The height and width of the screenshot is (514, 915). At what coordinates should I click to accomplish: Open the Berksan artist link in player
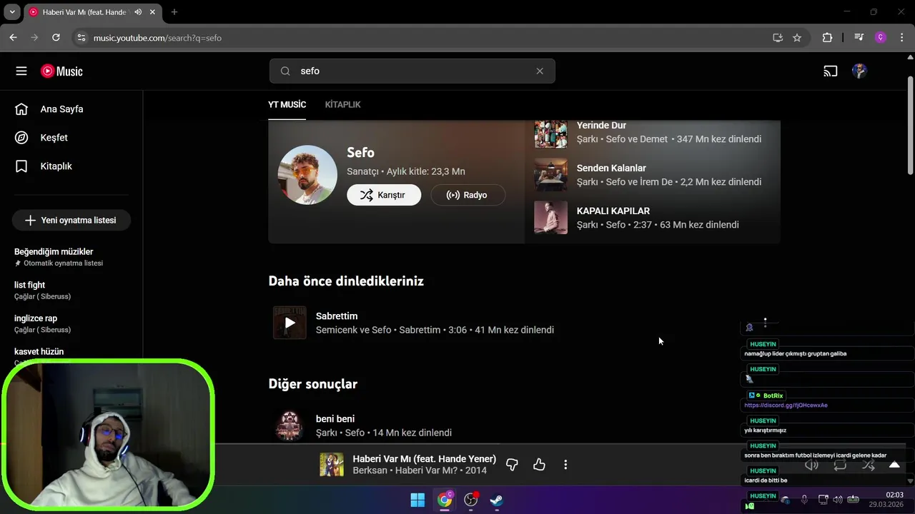(x=370, y=470)
